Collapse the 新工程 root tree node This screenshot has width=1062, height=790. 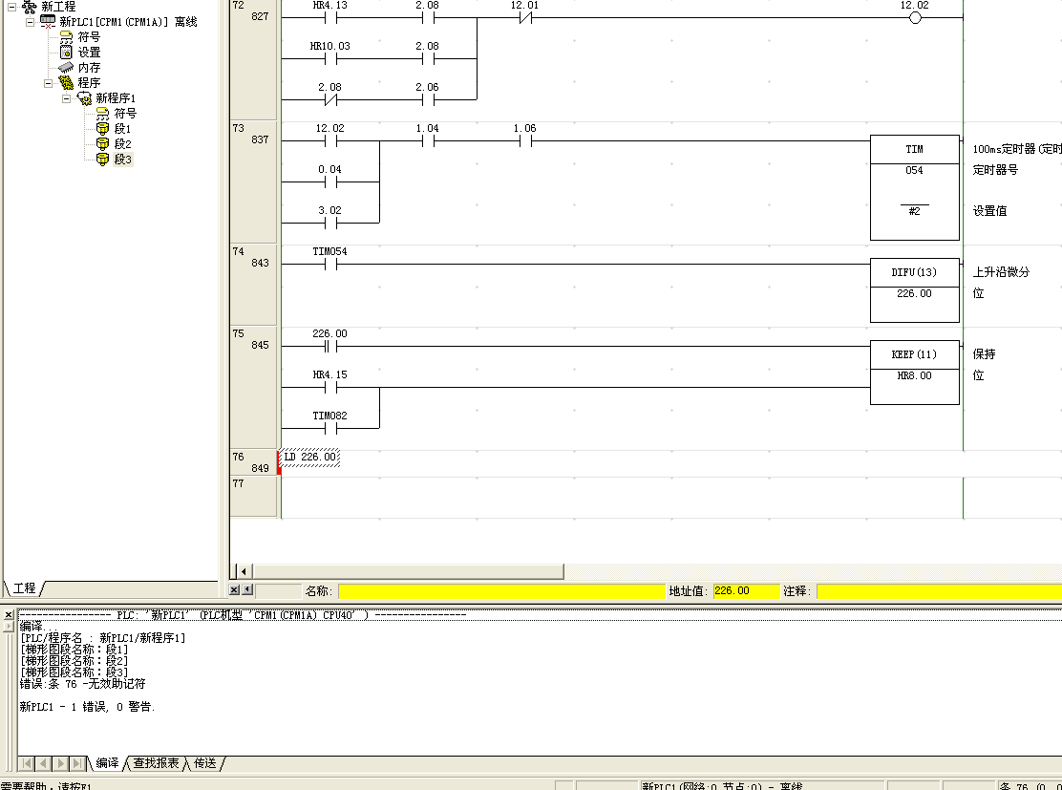[12, 7]
